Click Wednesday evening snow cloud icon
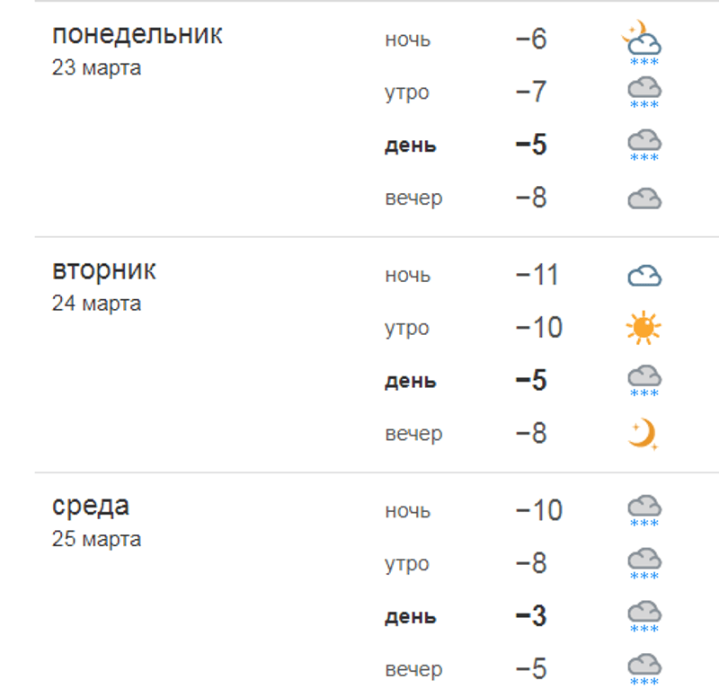719x697 pixels. (x=644, y=670)
